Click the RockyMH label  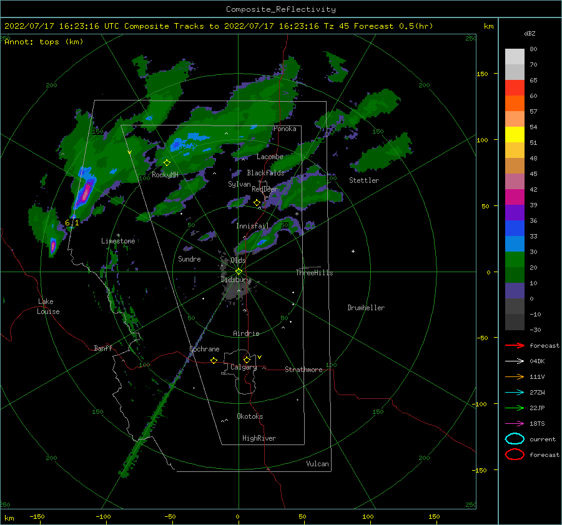(x=165, y=175)
